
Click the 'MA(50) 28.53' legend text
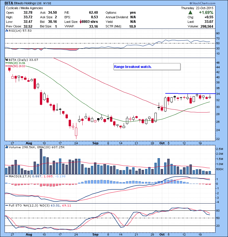(17, 66)
